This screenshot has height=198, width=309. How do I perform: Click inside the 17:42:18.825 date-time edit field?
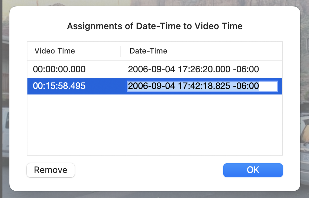[202, 86]
